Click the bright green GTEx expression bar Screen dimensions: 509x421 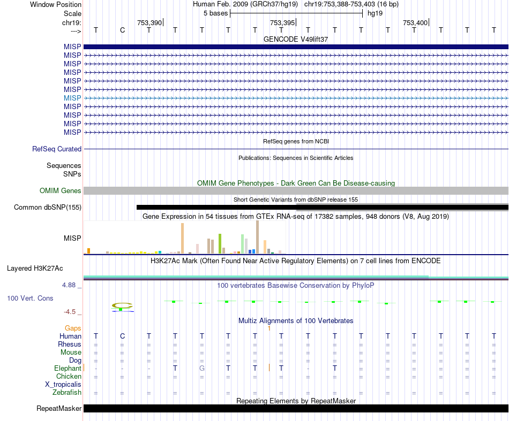[x=220, y=244]
